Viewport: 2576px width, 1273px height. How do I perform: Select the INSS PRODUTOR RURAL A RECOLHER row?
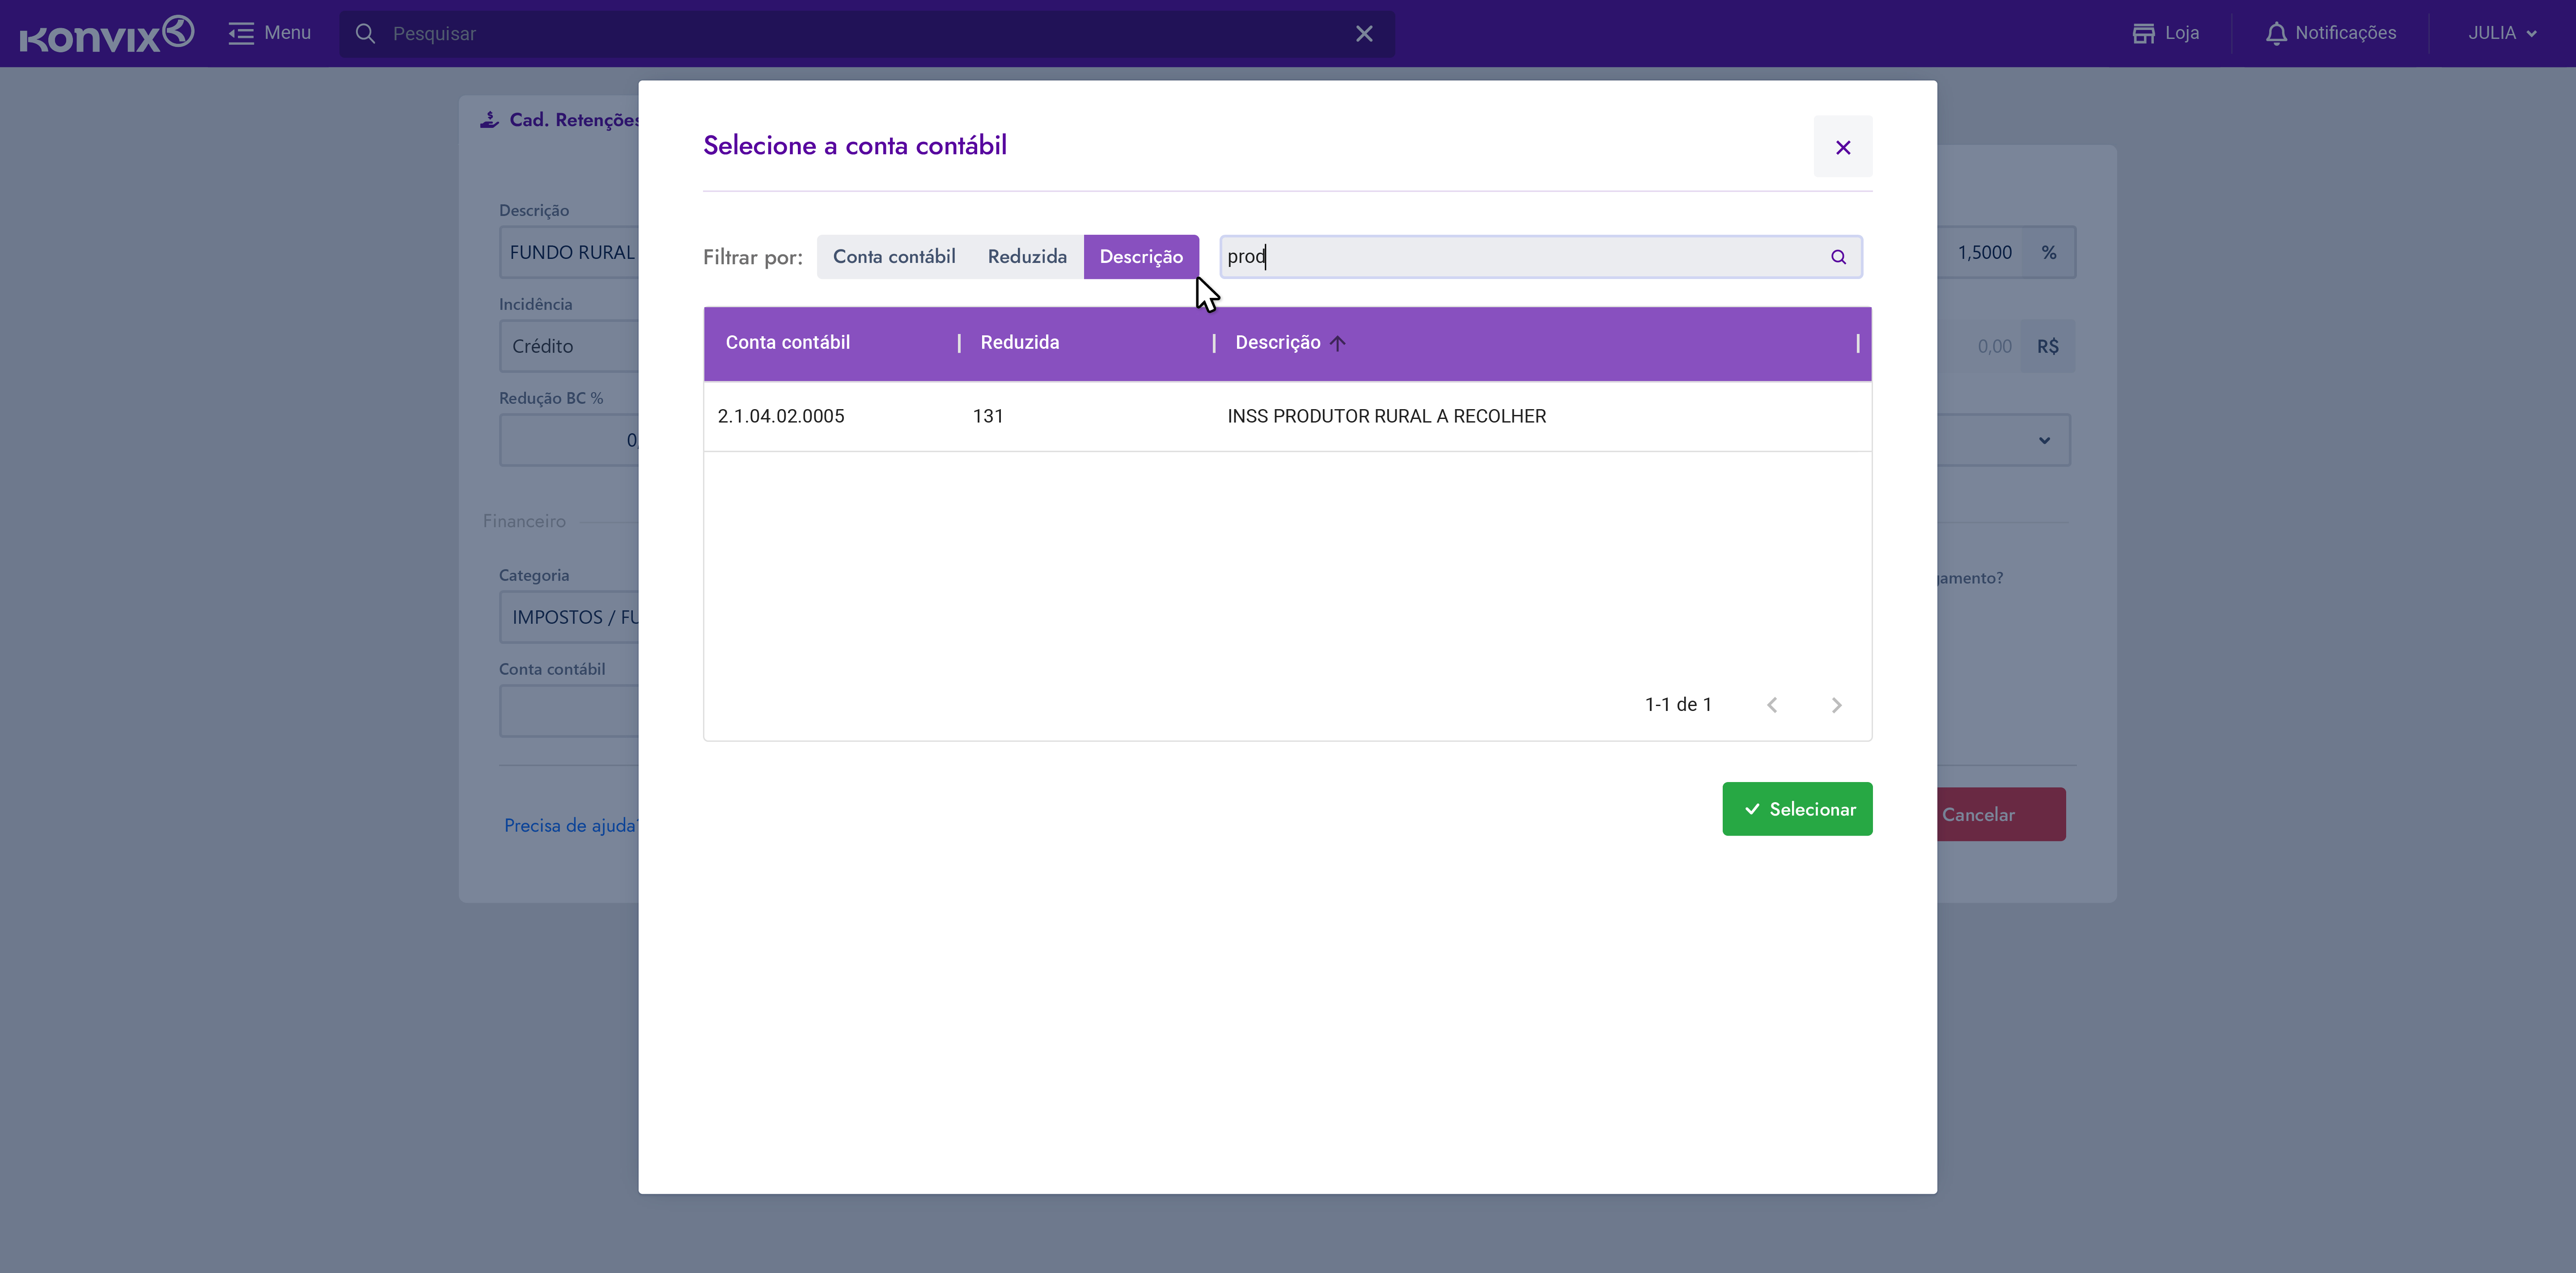tap(1386, 416)
